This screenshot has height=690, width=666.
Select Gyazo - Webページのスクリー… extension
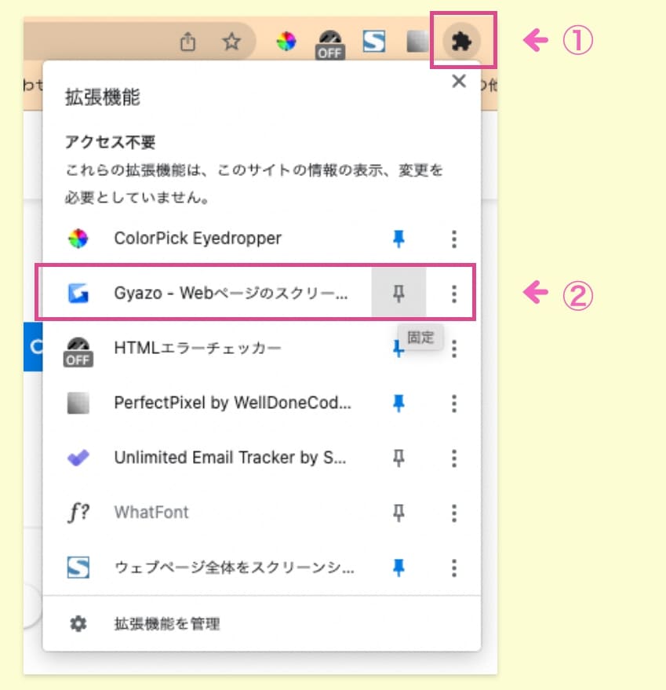coord(231,293)
